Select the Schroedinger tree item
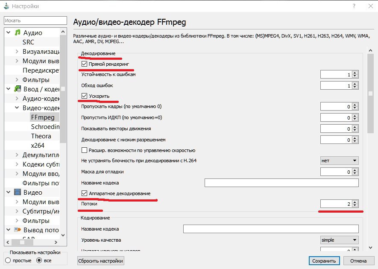 pyautogui.click(x=45, y=126)
